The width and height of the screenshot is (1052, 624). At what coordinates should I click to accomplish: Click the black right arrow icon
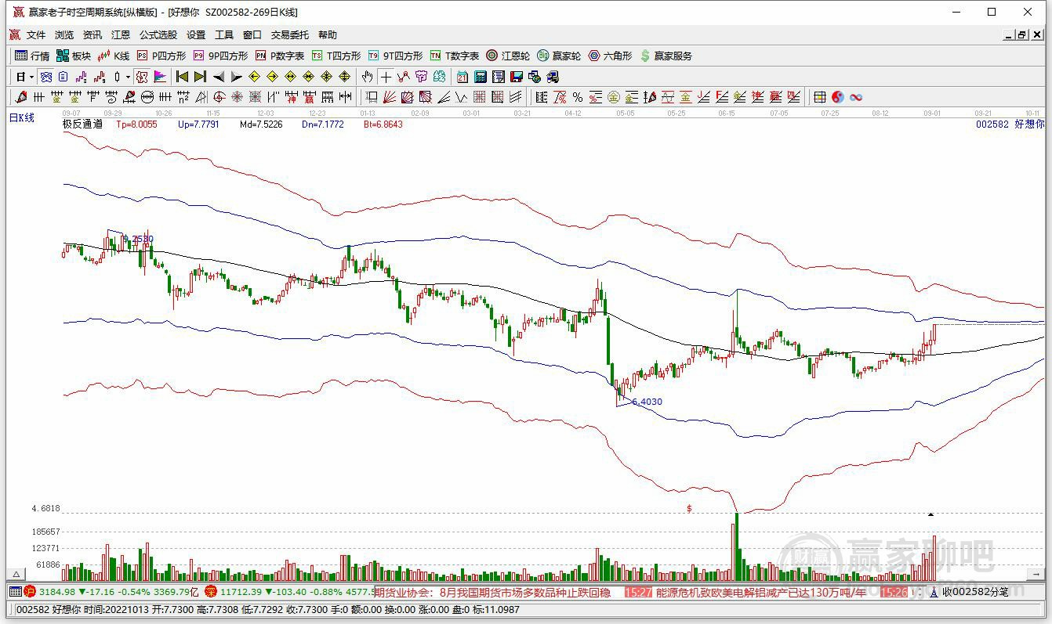[237, 77]
